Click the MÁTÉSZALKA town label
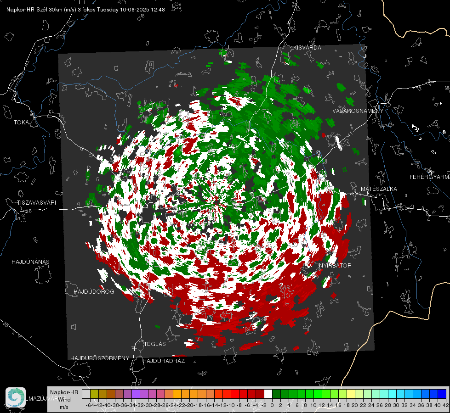 (379, 189)
